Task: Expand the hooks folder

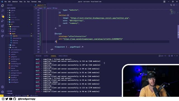Action: coord(13,31)
